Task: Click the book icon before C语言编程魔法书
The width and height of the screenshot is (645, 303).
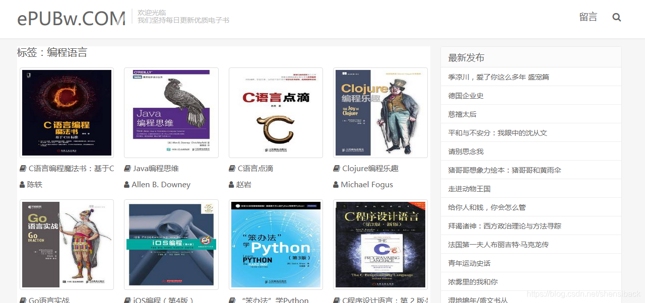Action: tap(22, 168)
